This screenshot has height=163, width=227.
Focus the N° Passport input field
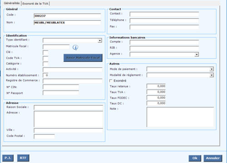click(x=61, y=93)
